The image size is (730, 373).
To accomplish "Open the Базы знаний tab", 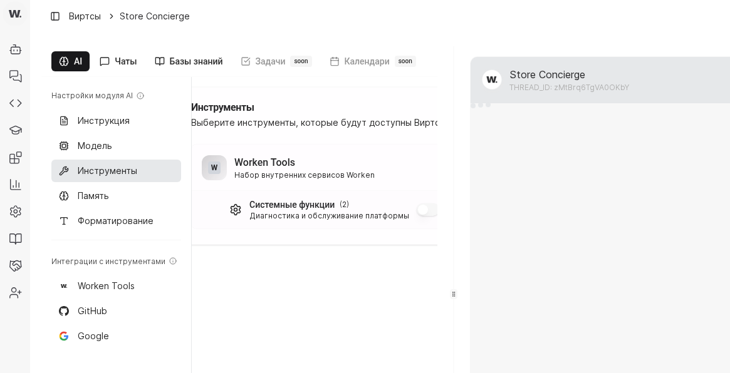I will (x=188, y=61).
